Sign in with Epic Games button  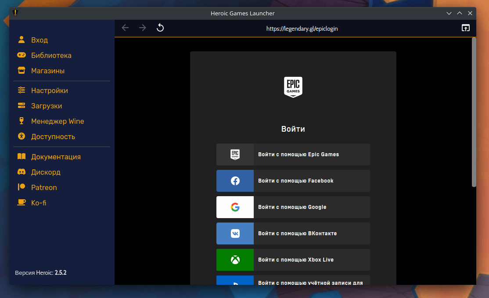pos(293,154)
